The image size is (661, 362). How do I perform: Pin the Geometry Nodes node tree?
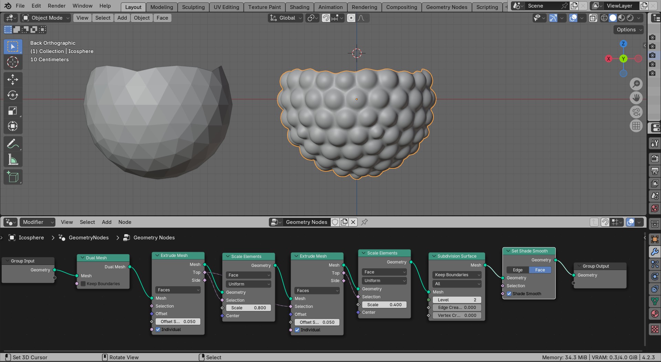click(x=364, y=222)
